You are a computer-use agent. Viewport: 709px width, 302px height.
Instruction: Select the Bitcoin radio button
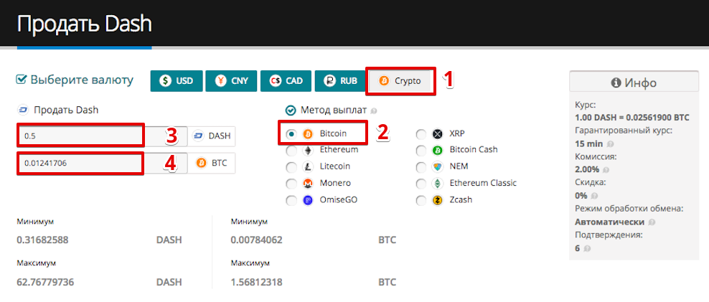tap(291, 134)
